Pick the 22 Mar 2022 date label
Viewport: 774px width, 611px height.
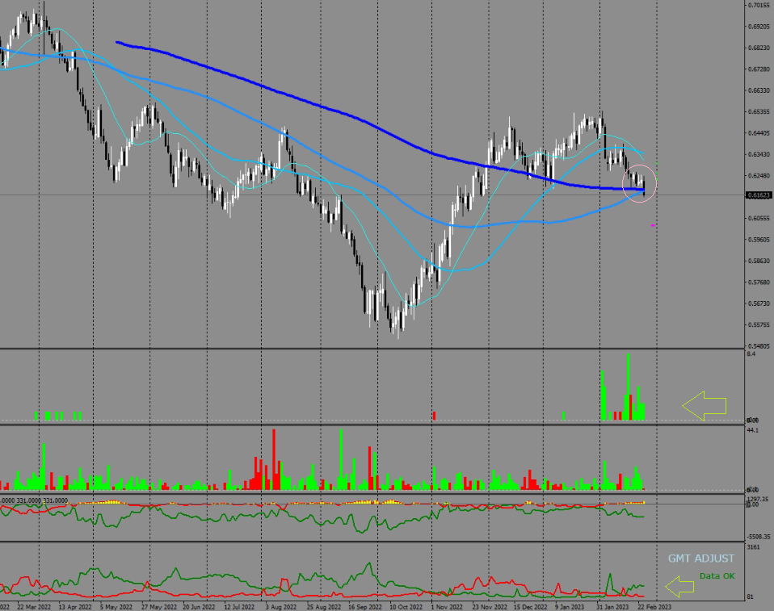coord(34,605)
